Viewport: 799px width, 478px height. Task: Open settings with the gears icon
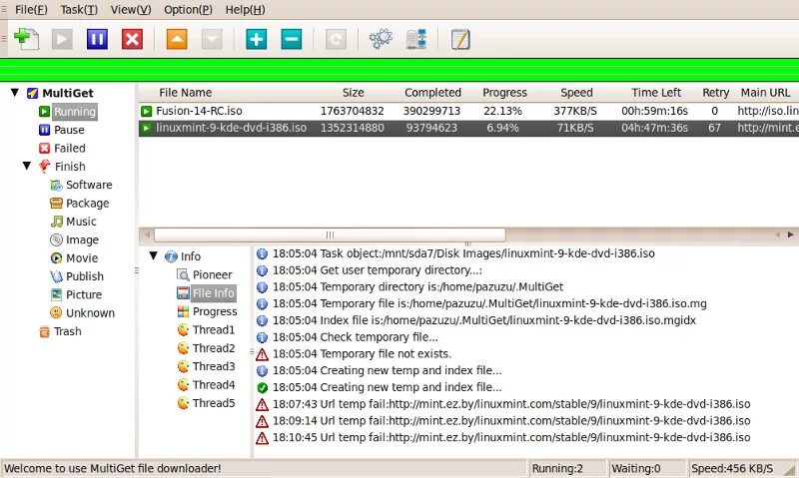pos(381,39)
